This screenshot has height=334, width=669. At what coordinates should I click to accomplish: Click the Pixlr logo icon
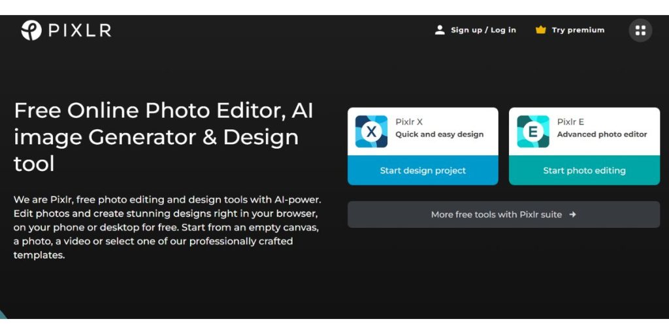31,30
